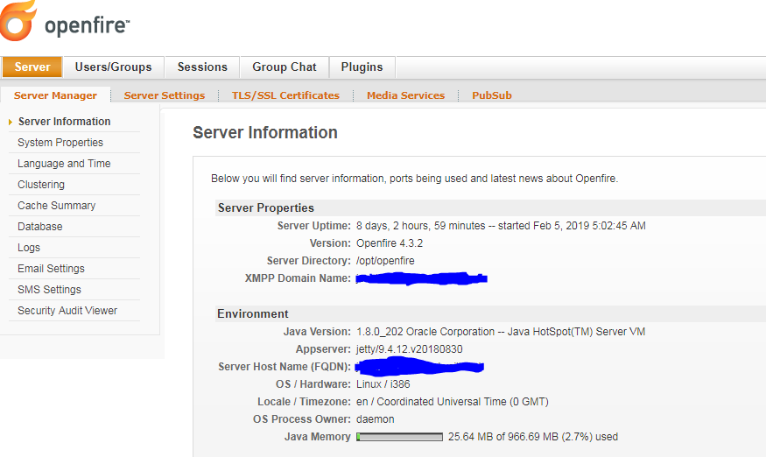Click the Server Host Name (FQDN) label

pos(285,367)
